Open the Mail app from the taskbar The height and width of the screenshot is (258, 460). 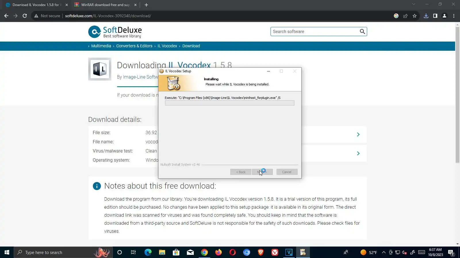coord(190,252)
